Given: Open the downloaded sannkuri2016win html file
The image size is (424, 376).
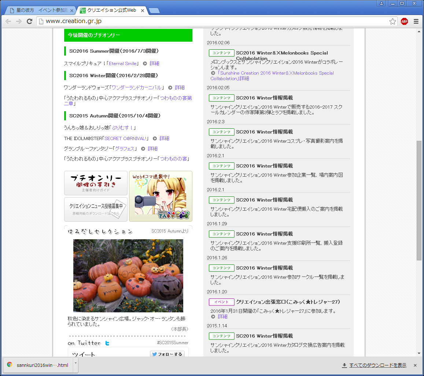Looking at the screenshot, I should click(x=38, y=365).
